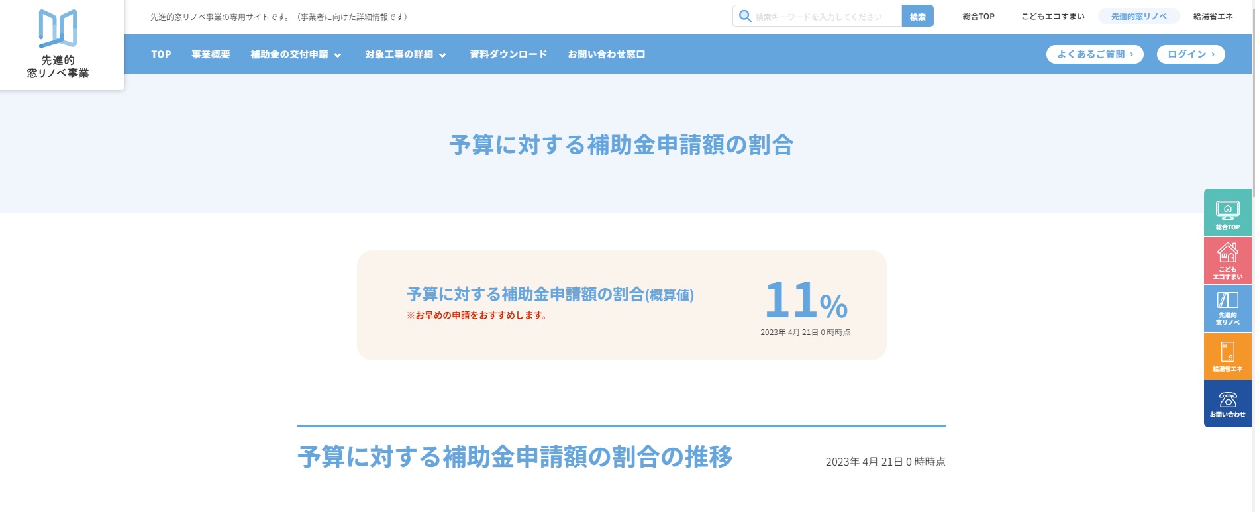The image size is (1255, 512).
Task: Click the 先進的窓リノベ事業 site logo
Action: (x=58, y=44)
